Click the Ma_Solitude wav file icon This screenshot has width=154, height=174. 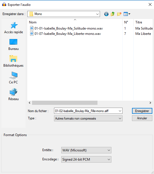[32, 28]
